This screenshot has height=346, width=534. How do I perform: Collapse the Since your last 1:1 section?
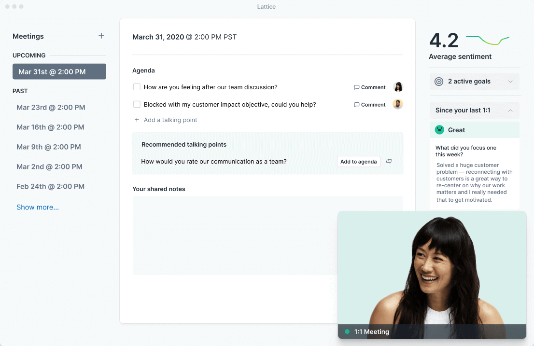coord(510,110)
